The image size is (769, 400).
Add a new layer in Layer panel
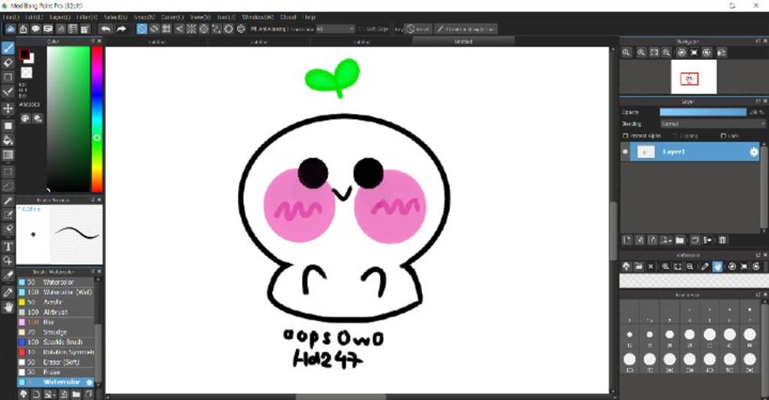627,239
